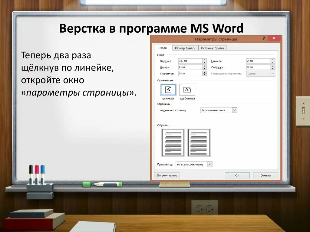Decrease the Внутри margin with down arrow
Image resolution: width=310 pixels, height=232 pixels.
[205, 68]
